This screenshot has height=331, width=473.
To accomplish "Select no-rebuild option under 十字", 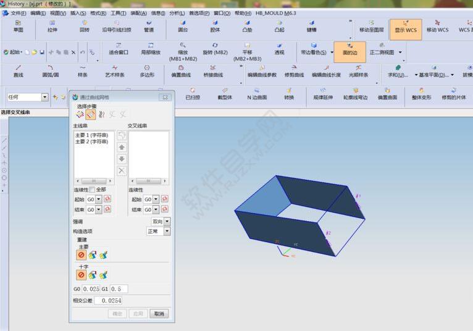I will pyautogui.click(x=81, y=275).
